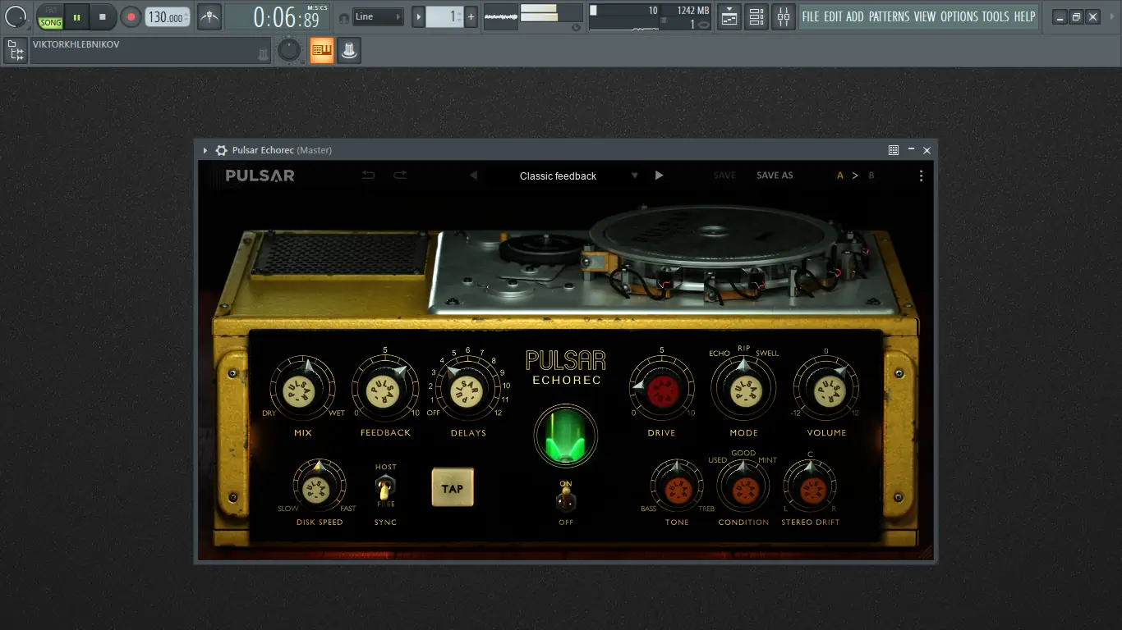Click the pattern number stepper arrows
This screenshot has height=630, width=1122.
(x=460, y=16)
